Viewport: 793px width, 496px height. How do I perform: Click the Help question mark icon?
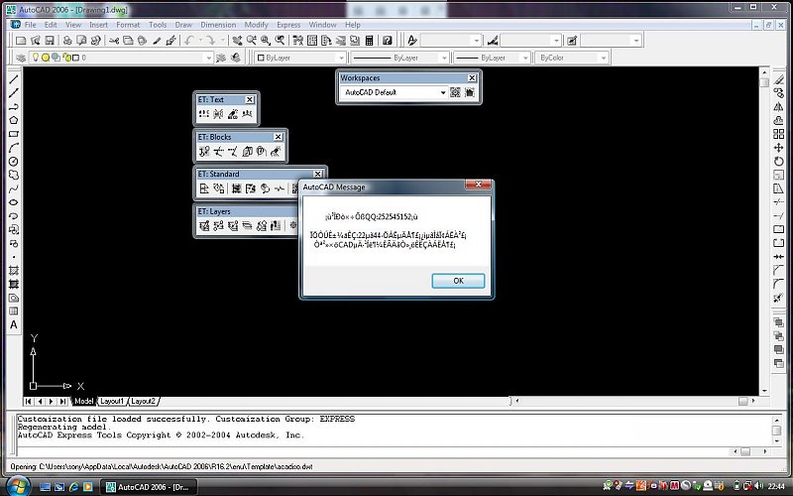(388, 40)
